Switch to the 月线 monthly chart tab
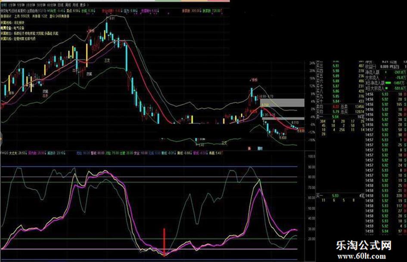The width and height of the screenshot is (407, 262). tap(75, 5)
